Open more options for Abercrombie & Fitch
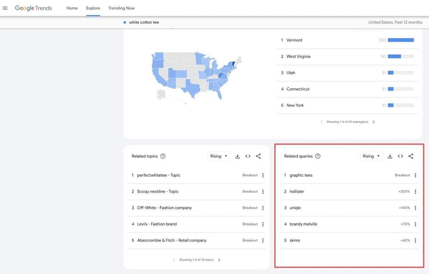The height and width of the screenshot is (274, 429). [263, 241]
